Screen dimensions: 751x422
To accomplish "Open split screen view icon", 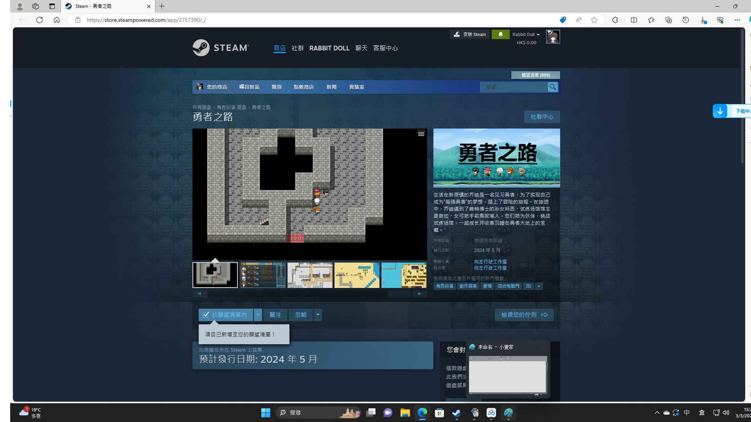I will click(634, 20).
